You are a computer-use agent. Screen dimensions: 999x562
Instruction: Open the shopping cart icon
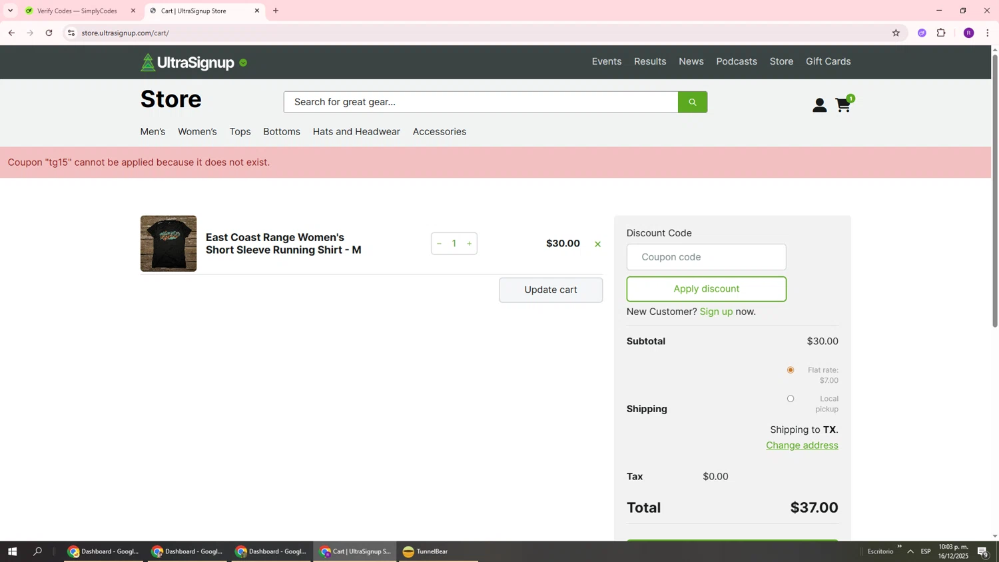click(843, 105)
